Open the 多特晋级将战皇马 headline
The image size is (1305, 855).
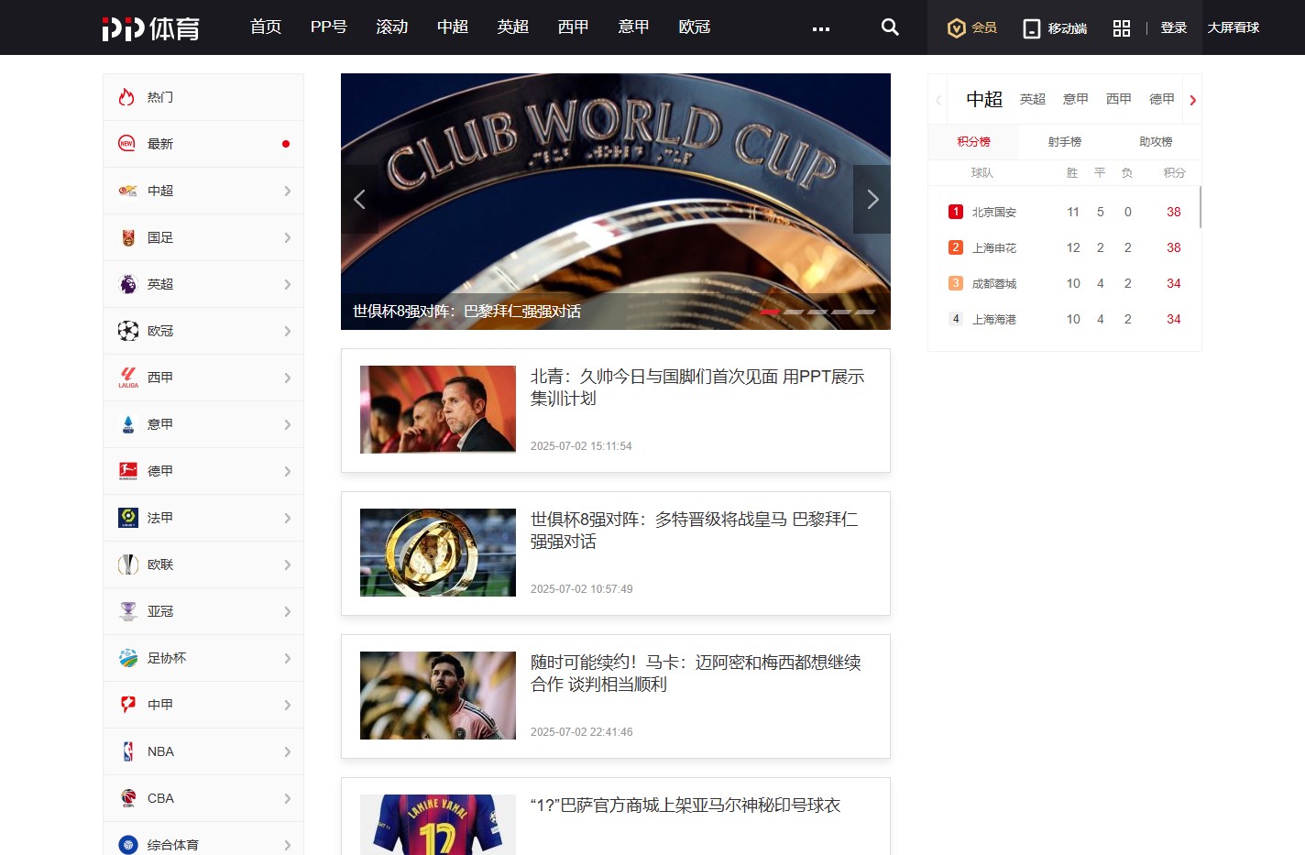tap(695, 531)
